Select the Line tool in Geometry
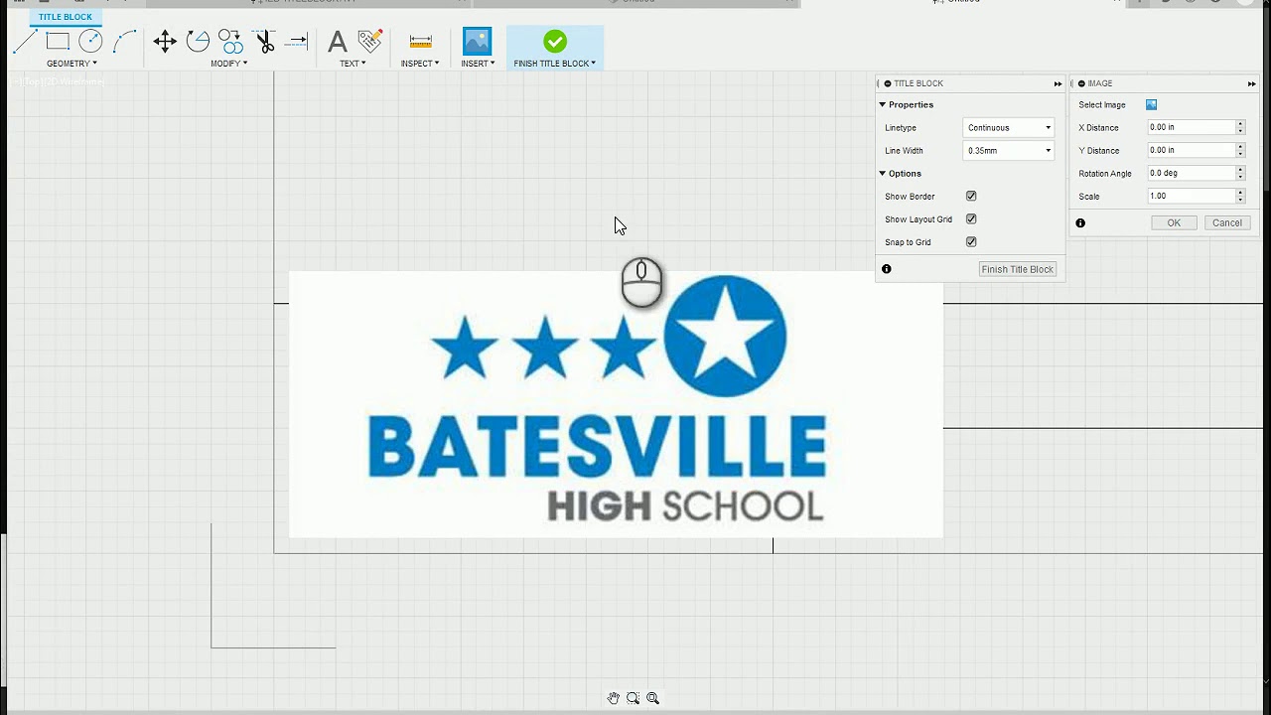This screenshot has width=1271, height=715. 25,41
